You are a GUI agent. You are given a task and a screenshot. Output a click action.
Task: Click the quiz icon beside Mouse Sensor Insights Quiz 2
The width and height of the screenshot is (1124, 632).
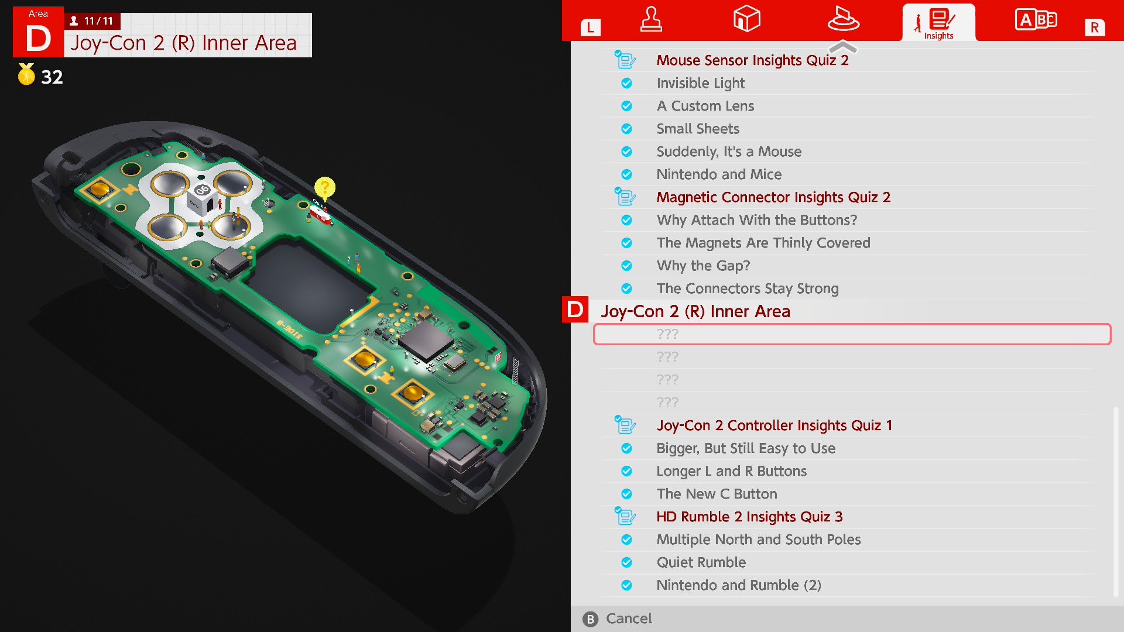pyautogui.click(x=625, y=60)
